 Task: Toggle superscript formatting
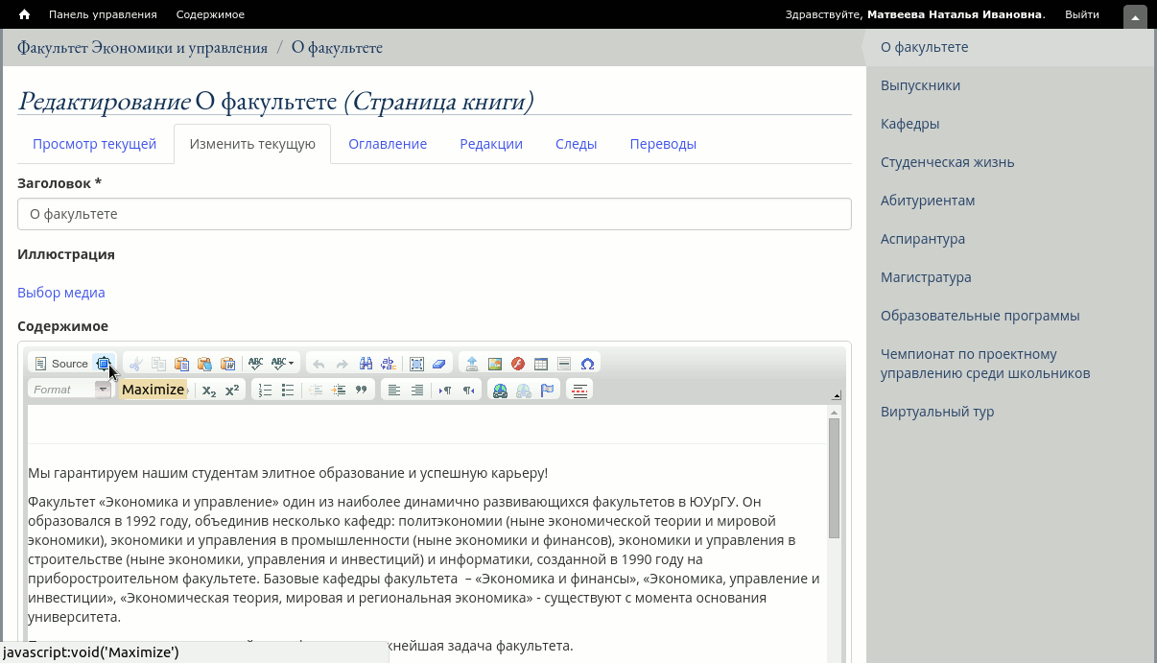click(x=232, y=390)
